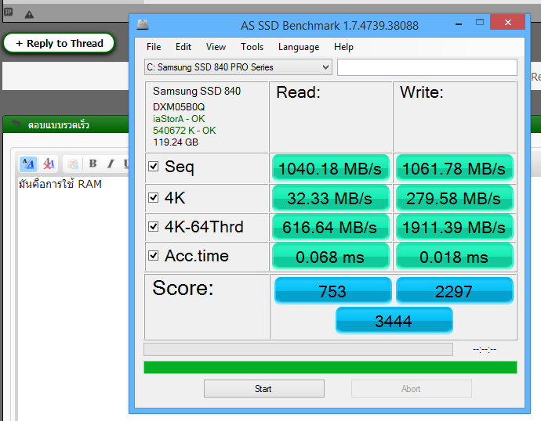Click the iaStorA - OK driver text
The height and width of the screenshot is (421, 541).
pos(179,119)
